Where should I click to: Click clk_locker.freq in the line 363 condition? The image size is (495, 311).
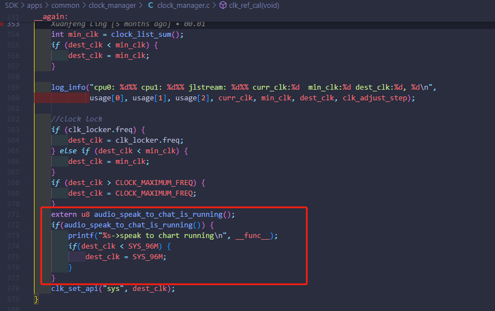tap(100, 130)
